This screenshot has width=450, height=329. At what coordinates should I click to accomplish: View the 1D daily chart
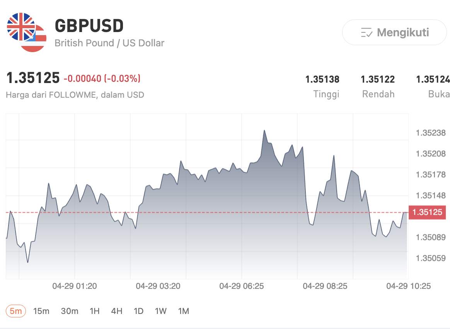(138, 310)
